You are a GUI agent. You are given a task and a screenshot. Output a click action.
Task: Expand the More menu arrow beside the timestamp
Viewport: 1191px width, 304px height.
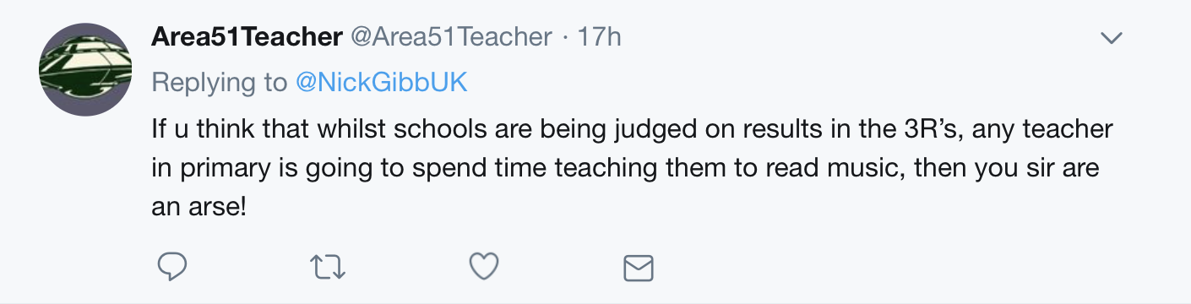[x=1112, y=38]
